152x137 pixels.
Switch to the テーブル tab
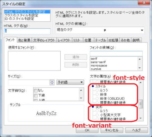101,40
